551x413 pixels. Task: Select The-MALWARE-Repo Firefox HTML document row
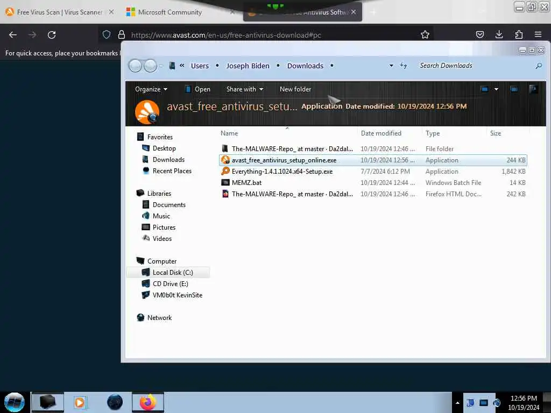[x=373, y=194]
